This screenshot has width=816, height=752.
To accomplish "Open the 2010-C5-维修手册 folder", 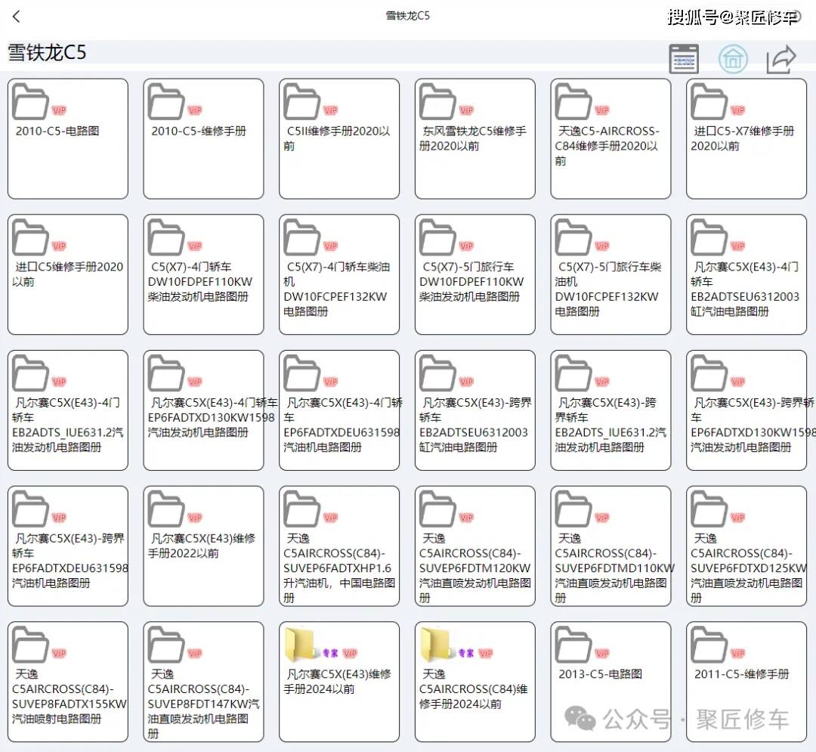I will pyautogui.click(x=203, y=139).
